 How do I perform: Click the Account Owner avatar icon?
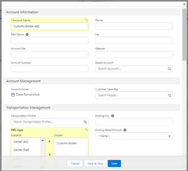tap(13, 95)
